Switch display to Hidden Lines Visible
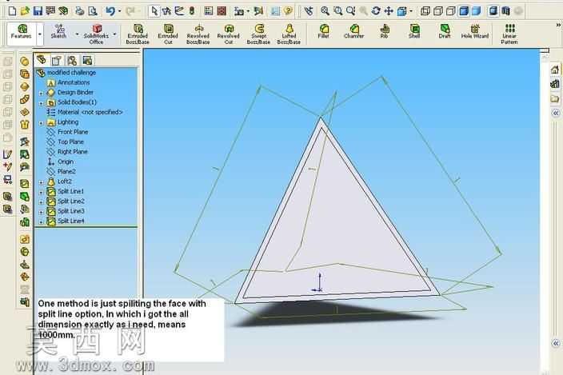Screen dimensions: 563x375 tap(438, 11)
